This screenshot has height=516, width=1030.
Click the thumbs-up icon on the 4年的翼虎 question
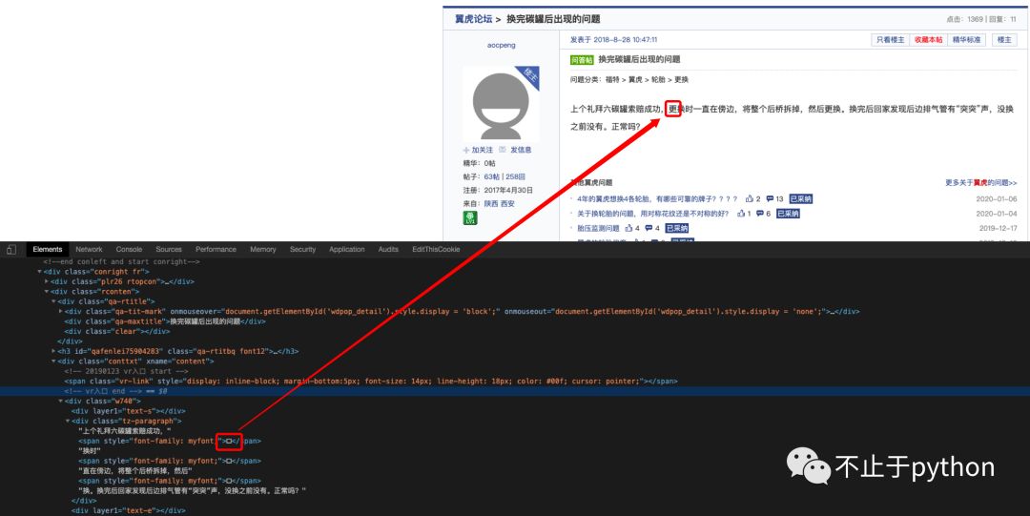coord(750,199)
